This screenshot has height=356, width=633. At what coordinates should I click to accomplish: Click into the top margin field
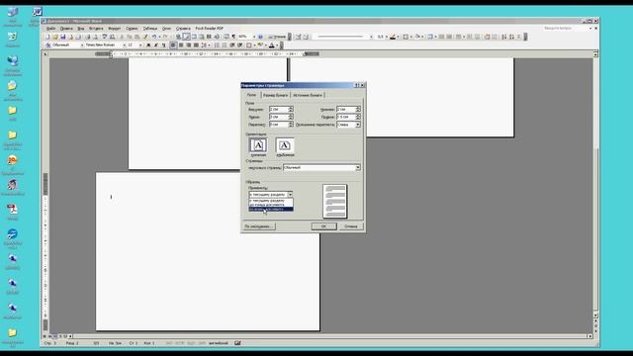pyautogui.click(x=279, y=110)
